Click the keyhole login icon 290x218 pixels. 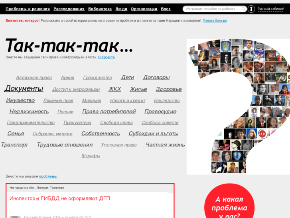(251, 9)
